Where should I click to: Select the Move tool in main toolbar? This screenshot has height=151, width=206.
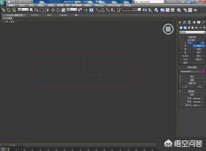point(52,10)
